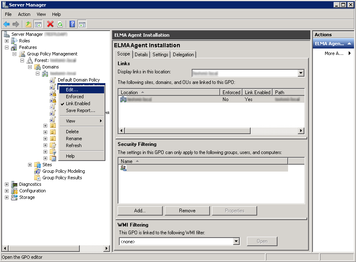Toggle Enforced option in context menu
The width and height of the screenshot is (356, 262).
75,97
